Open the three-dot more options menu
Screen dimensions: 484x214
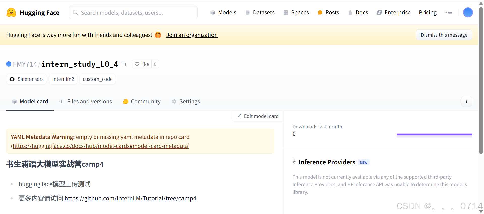point(467,101)
